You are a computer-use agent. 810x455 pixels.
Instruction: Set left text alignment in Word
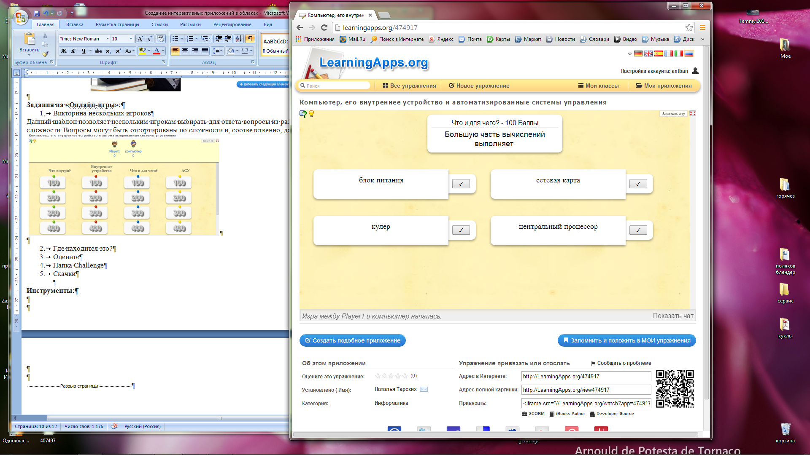click(175, 51)
